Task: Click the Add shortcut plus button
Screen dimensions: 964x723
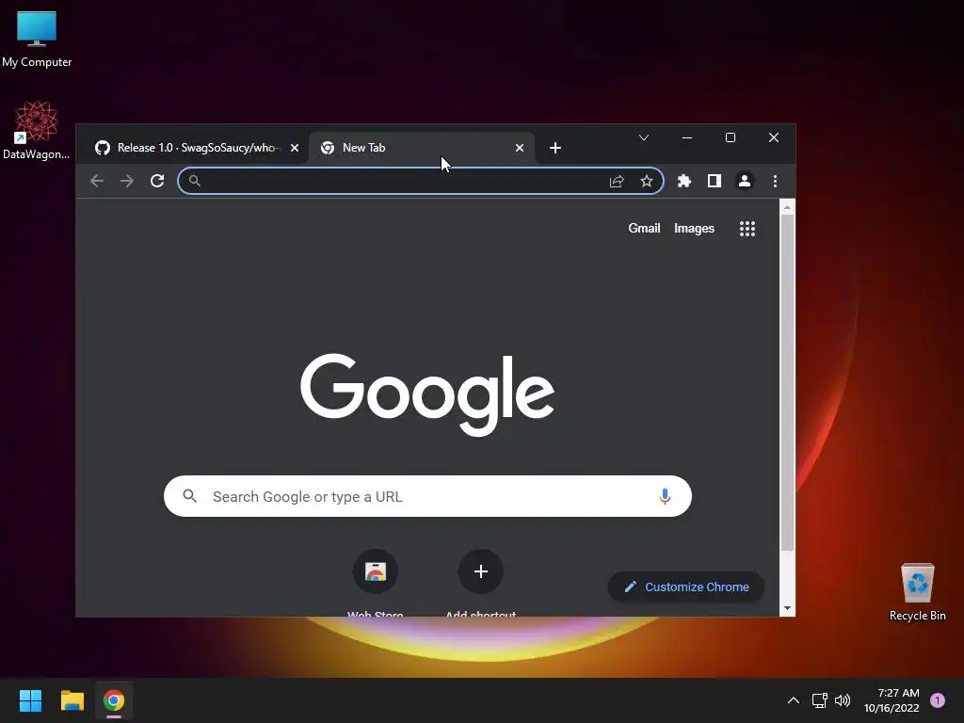Action: pyautogui.click(x=481, y=571)
